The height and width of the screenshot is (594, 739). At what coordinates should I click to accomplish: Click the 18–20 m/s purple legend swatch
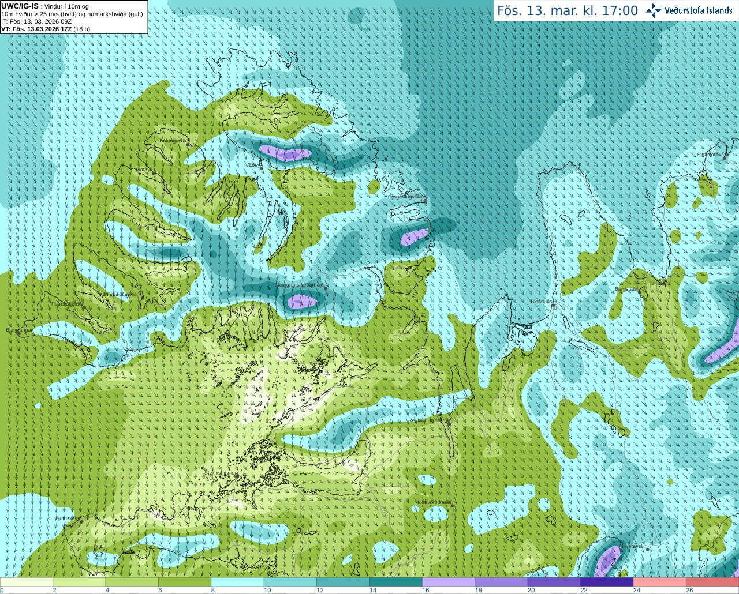[501, 582]
